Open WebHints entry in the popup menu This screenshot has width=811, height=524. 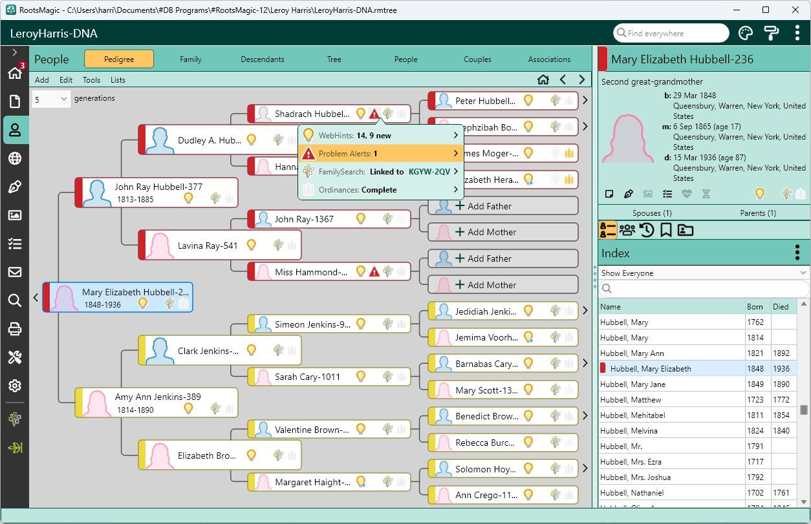pos(381,136)
